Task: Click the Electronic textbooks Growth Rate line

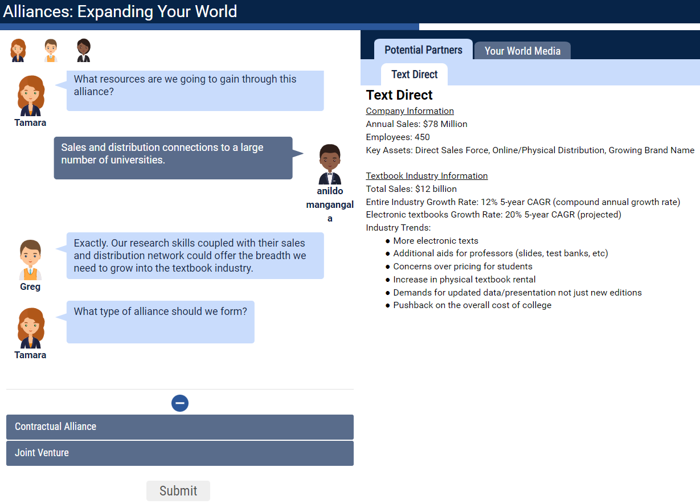Action: pyautogui.click(x=494, y=215)
